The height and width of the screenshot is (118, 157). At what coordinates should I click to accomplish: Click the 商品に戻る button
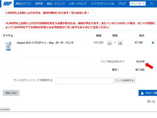pyautogui.click(x=11, y=93)
